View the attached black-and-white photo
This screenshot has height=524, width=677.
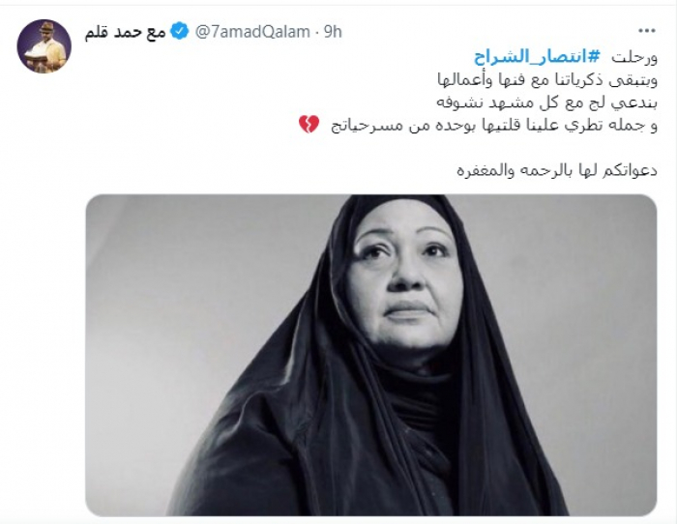[370, 355]
